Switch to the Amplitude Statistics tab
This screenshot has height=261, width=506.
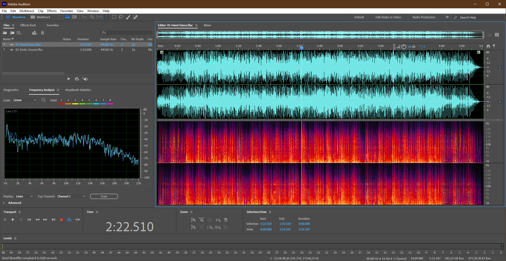(78, 90)
